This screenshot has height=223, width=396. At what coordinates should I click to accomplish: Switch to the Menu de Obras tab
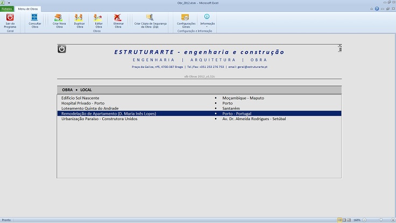(x=27, y=9)
